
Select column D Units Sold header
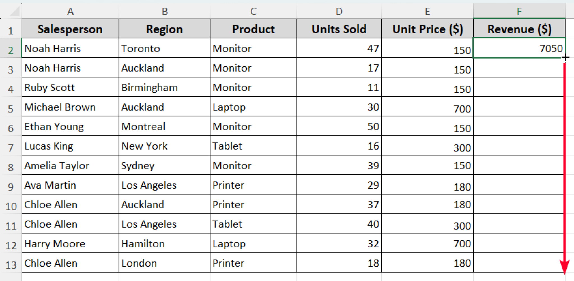(339, 11)
